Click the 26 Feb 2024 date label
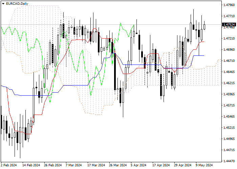 (x=53, y=165)
